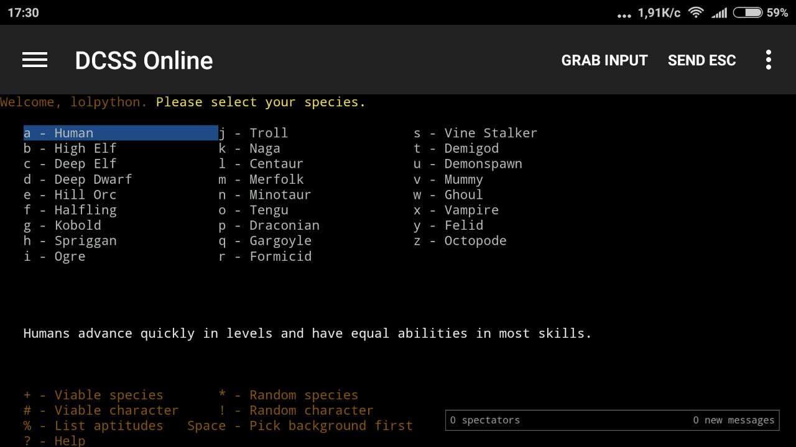Select Merfolk species

pos(261,179)
